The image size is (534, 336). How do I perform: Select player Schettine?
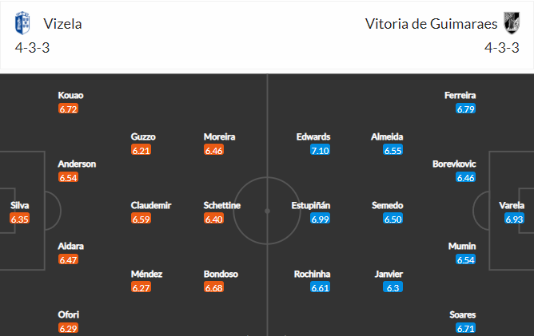(x=222, y=205)
